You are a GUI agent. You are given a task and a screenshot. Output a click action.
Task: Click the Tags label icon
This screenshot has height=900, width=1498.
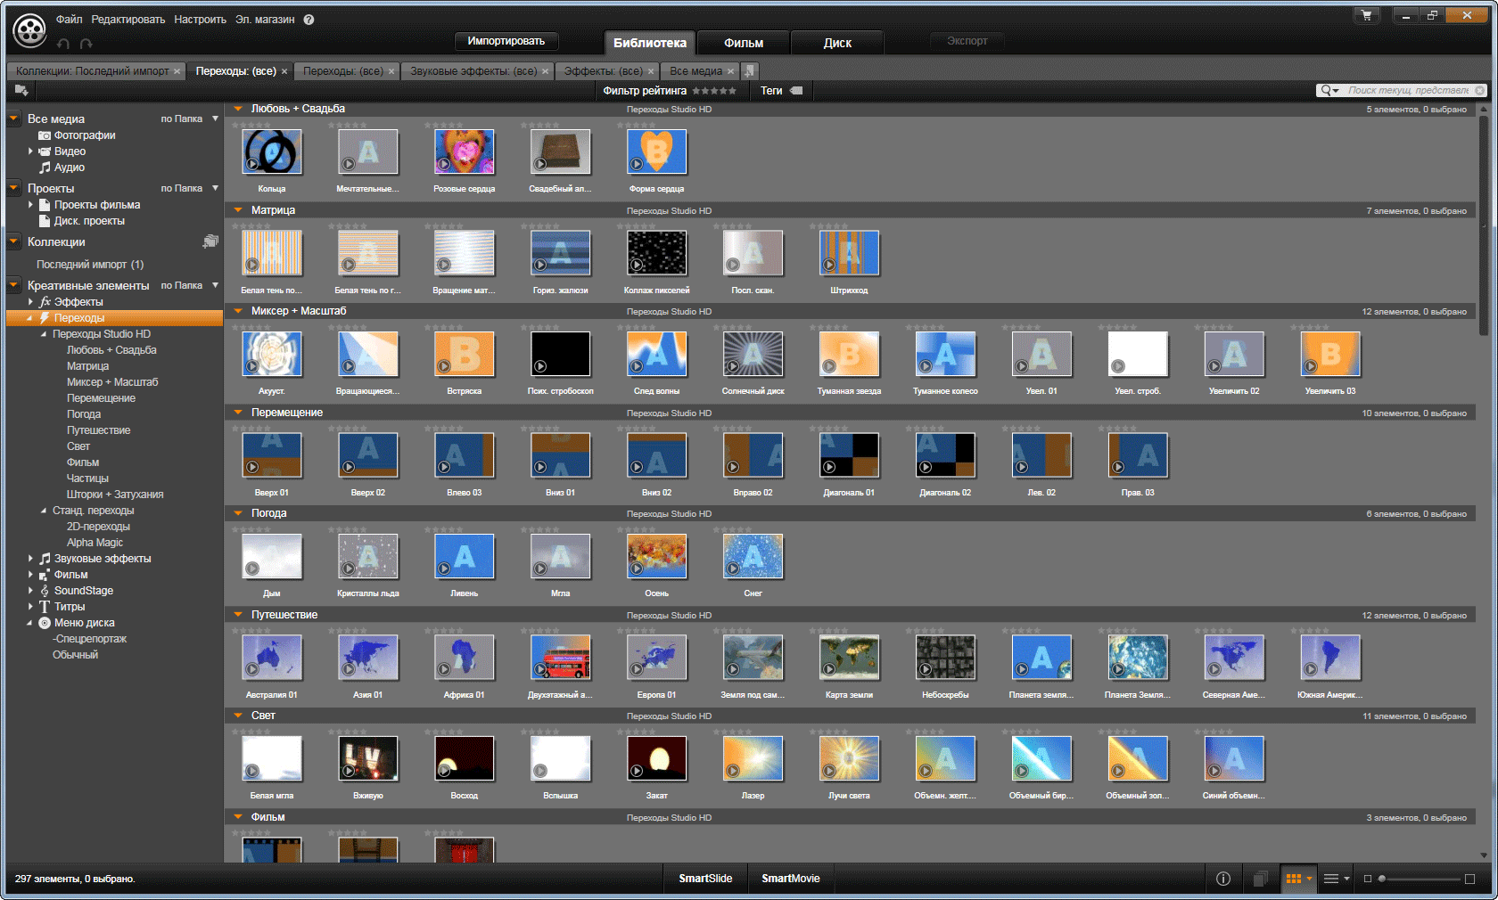click(x=796, y=91)
